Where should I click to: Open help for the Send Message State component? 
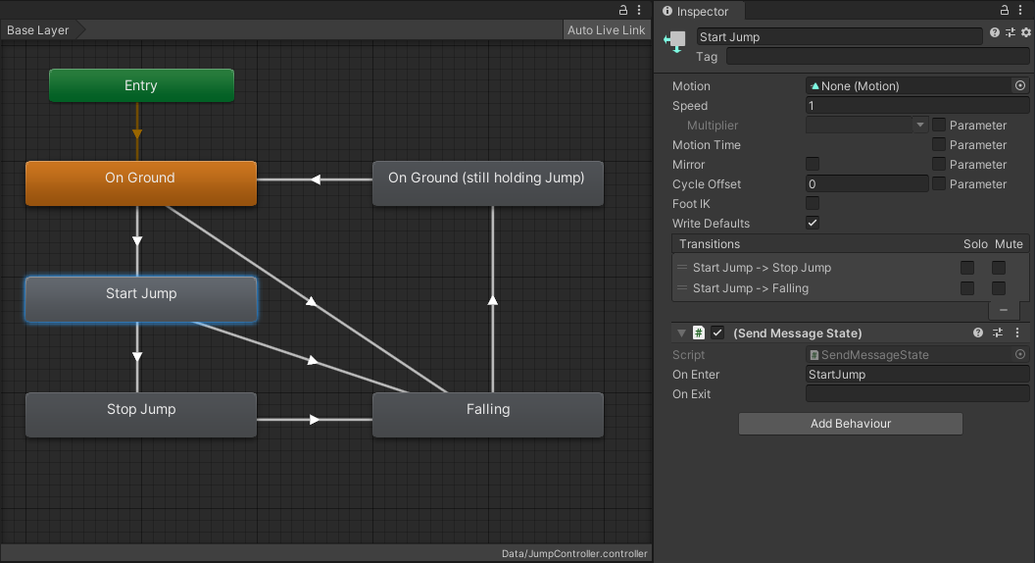[x=978, y=333]
